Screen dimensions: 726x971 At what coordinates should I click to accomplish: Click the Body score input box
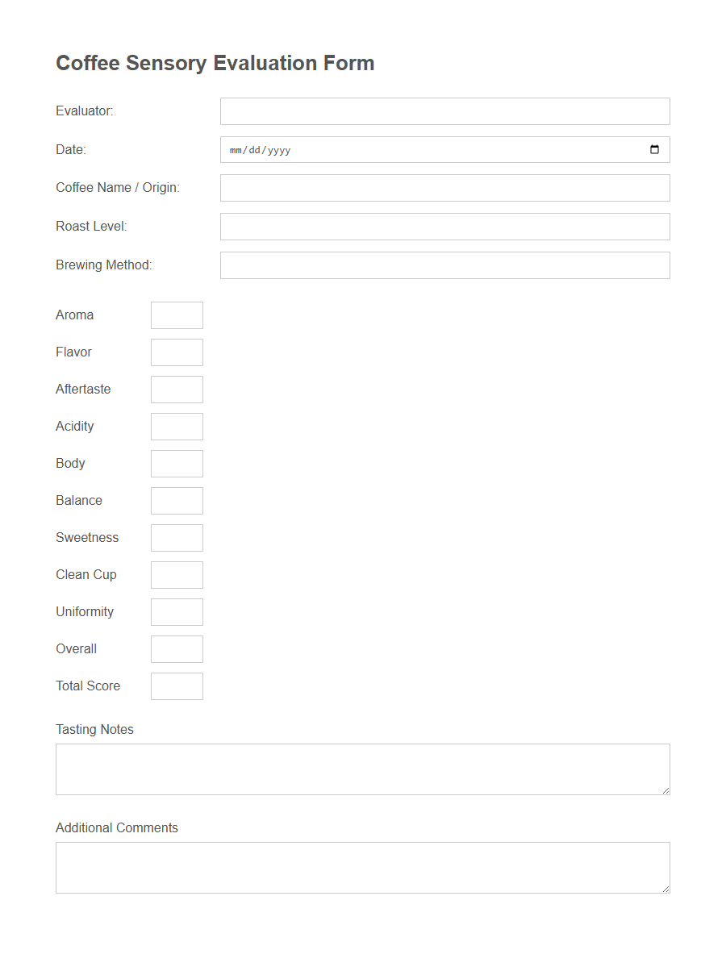pos(176,463)
